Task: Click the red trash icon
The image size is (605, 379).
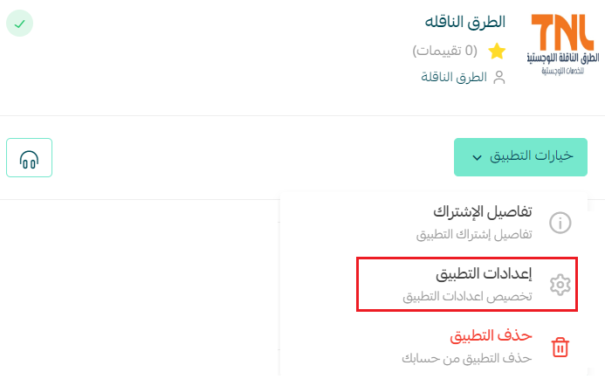Action: pos(560,347)
